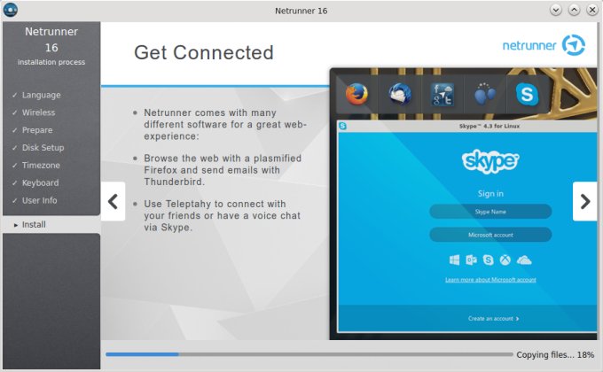Click the Netrunner logo at top right
The image size is (603, 372).
coord(544,45)
